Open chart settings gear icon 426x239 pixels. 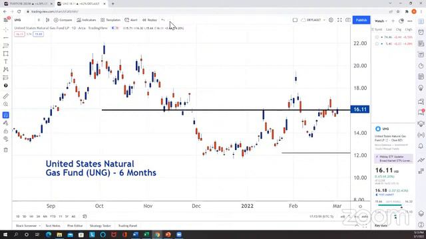331,20
